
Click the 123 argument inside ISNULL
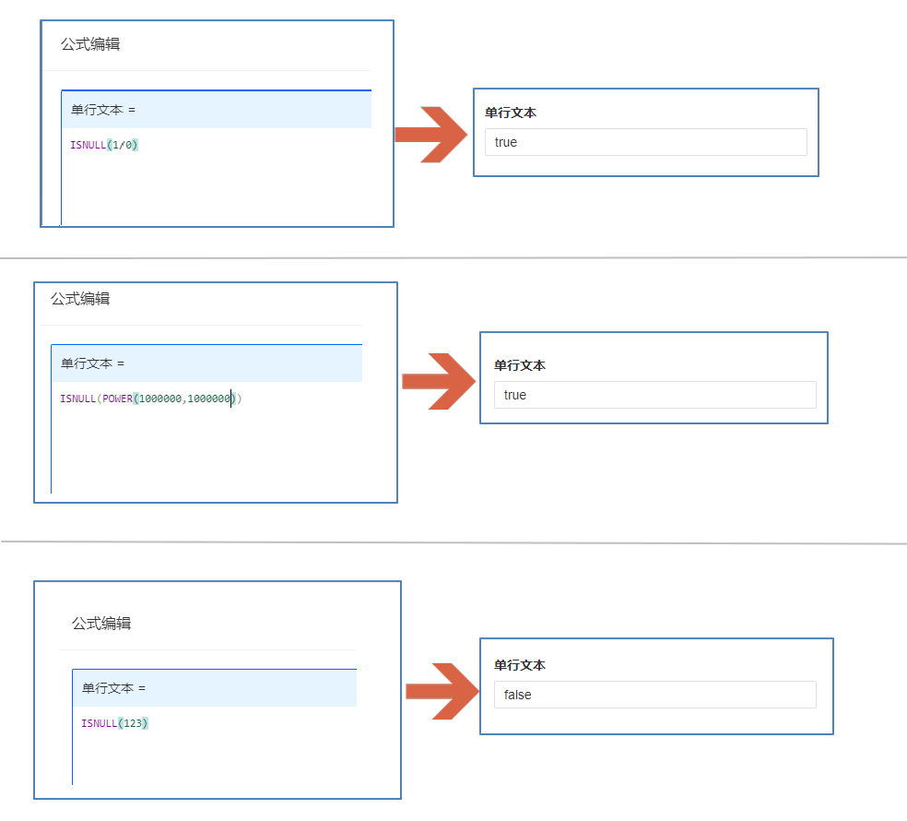coord(133,723)
